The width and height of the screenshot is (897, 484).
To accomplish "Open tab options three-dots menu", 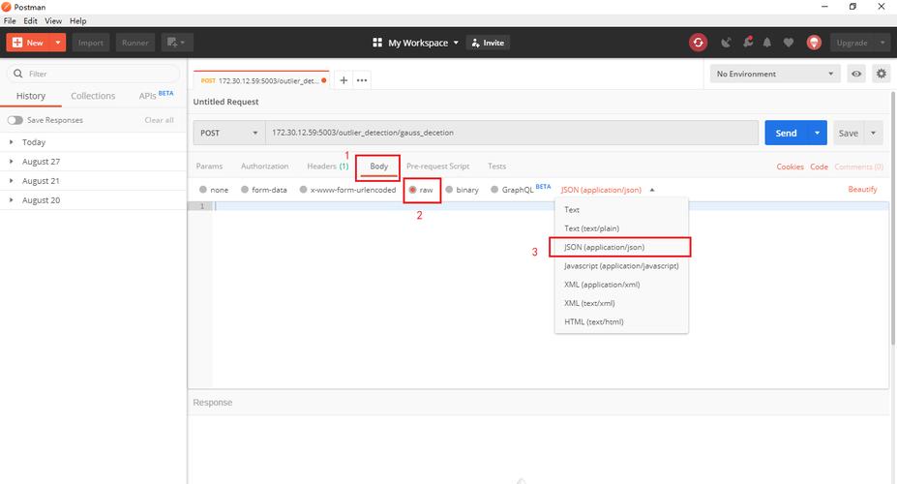I will (x=362, y=80).
